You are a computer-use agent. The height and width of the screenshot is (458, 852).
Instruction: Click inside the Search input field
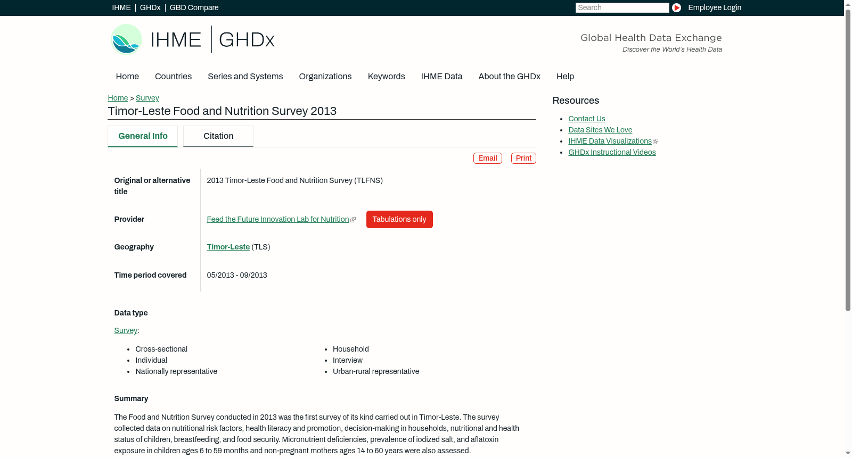(622, 7)
